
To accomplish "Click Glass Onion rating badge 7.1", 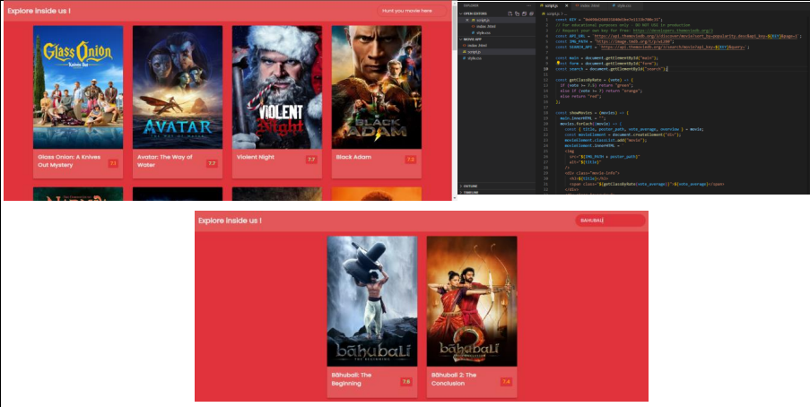I will [x=113, y=163].
